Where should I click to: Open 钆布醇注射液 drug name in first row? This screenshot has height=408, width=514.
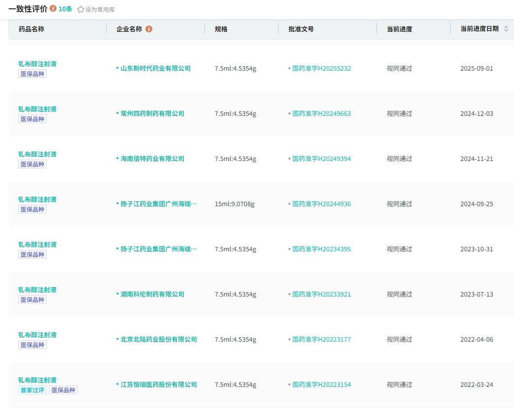(x=37, y=64)
